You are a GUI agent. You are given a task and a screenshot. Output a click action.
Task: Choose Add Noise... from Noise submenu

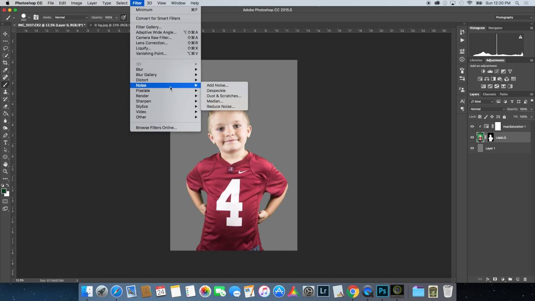tap(217, 85)
